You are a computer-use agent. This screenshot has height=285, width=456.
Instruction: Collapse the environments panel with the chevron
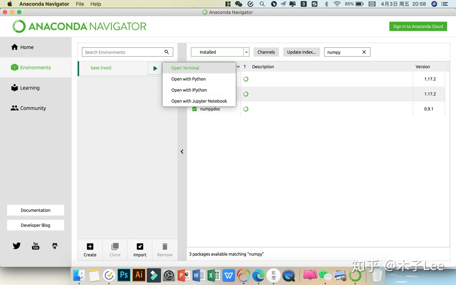(x=182, y=151)
